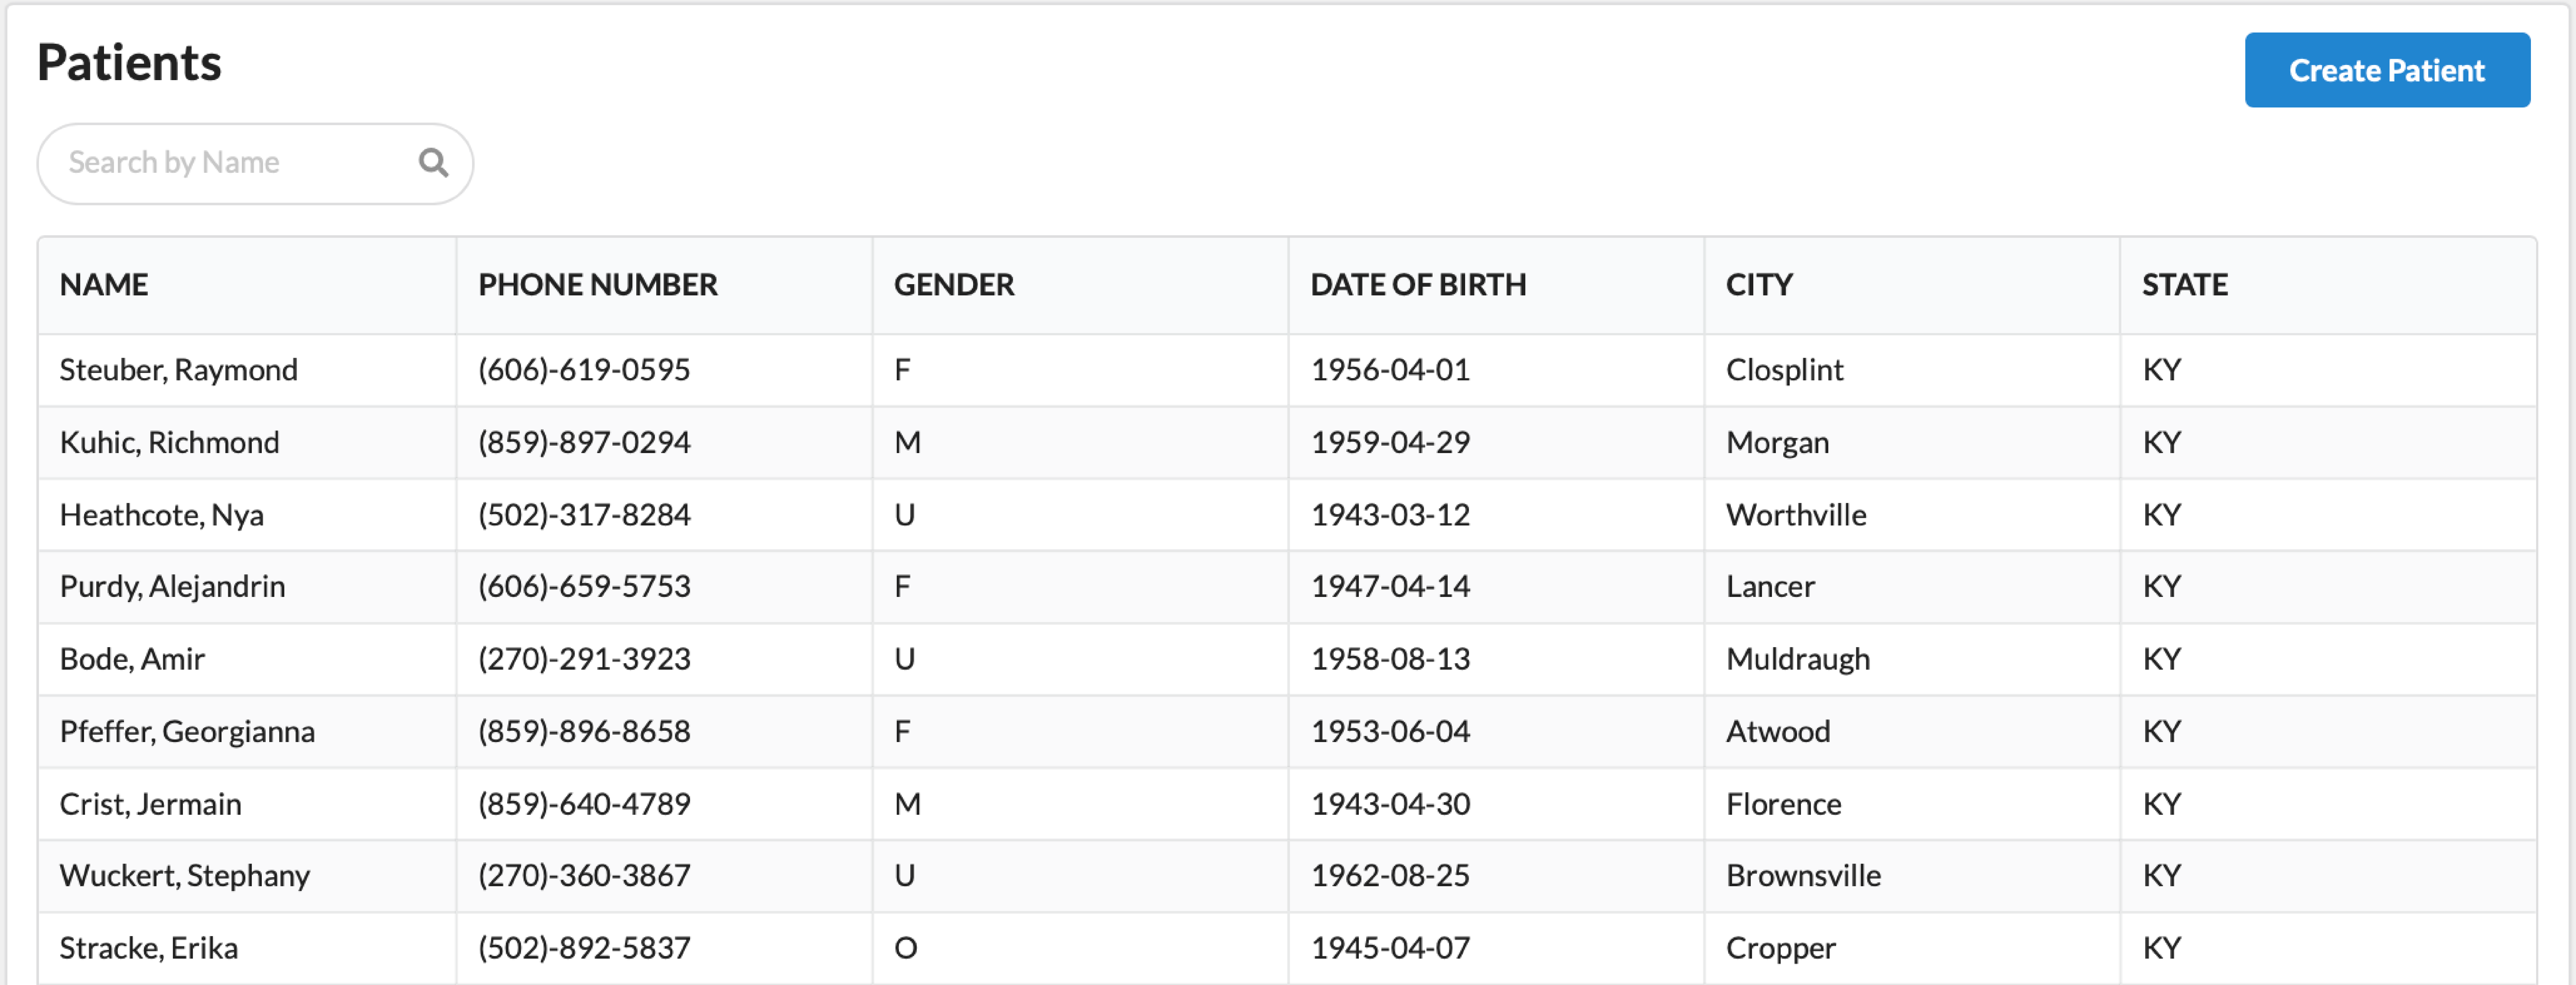Open patient Kuhic, Richmond
Screen dimensions: 2576x985
(x=170, y=442)
